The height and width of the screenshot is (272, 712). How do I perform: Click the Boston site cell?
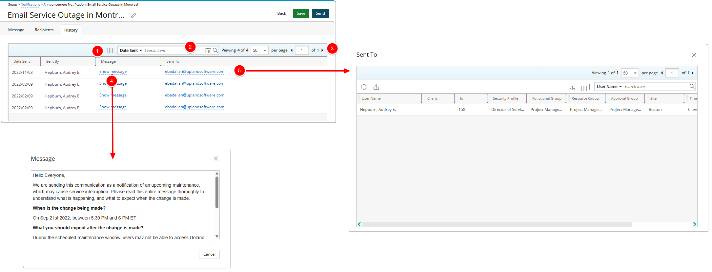pyautogui.click(x=655, y=110)
